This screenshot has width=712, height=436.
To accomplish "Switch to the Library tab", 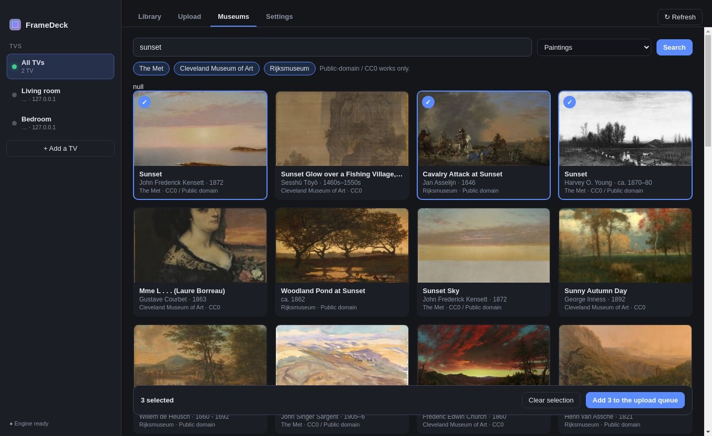I will click(150, 16).
